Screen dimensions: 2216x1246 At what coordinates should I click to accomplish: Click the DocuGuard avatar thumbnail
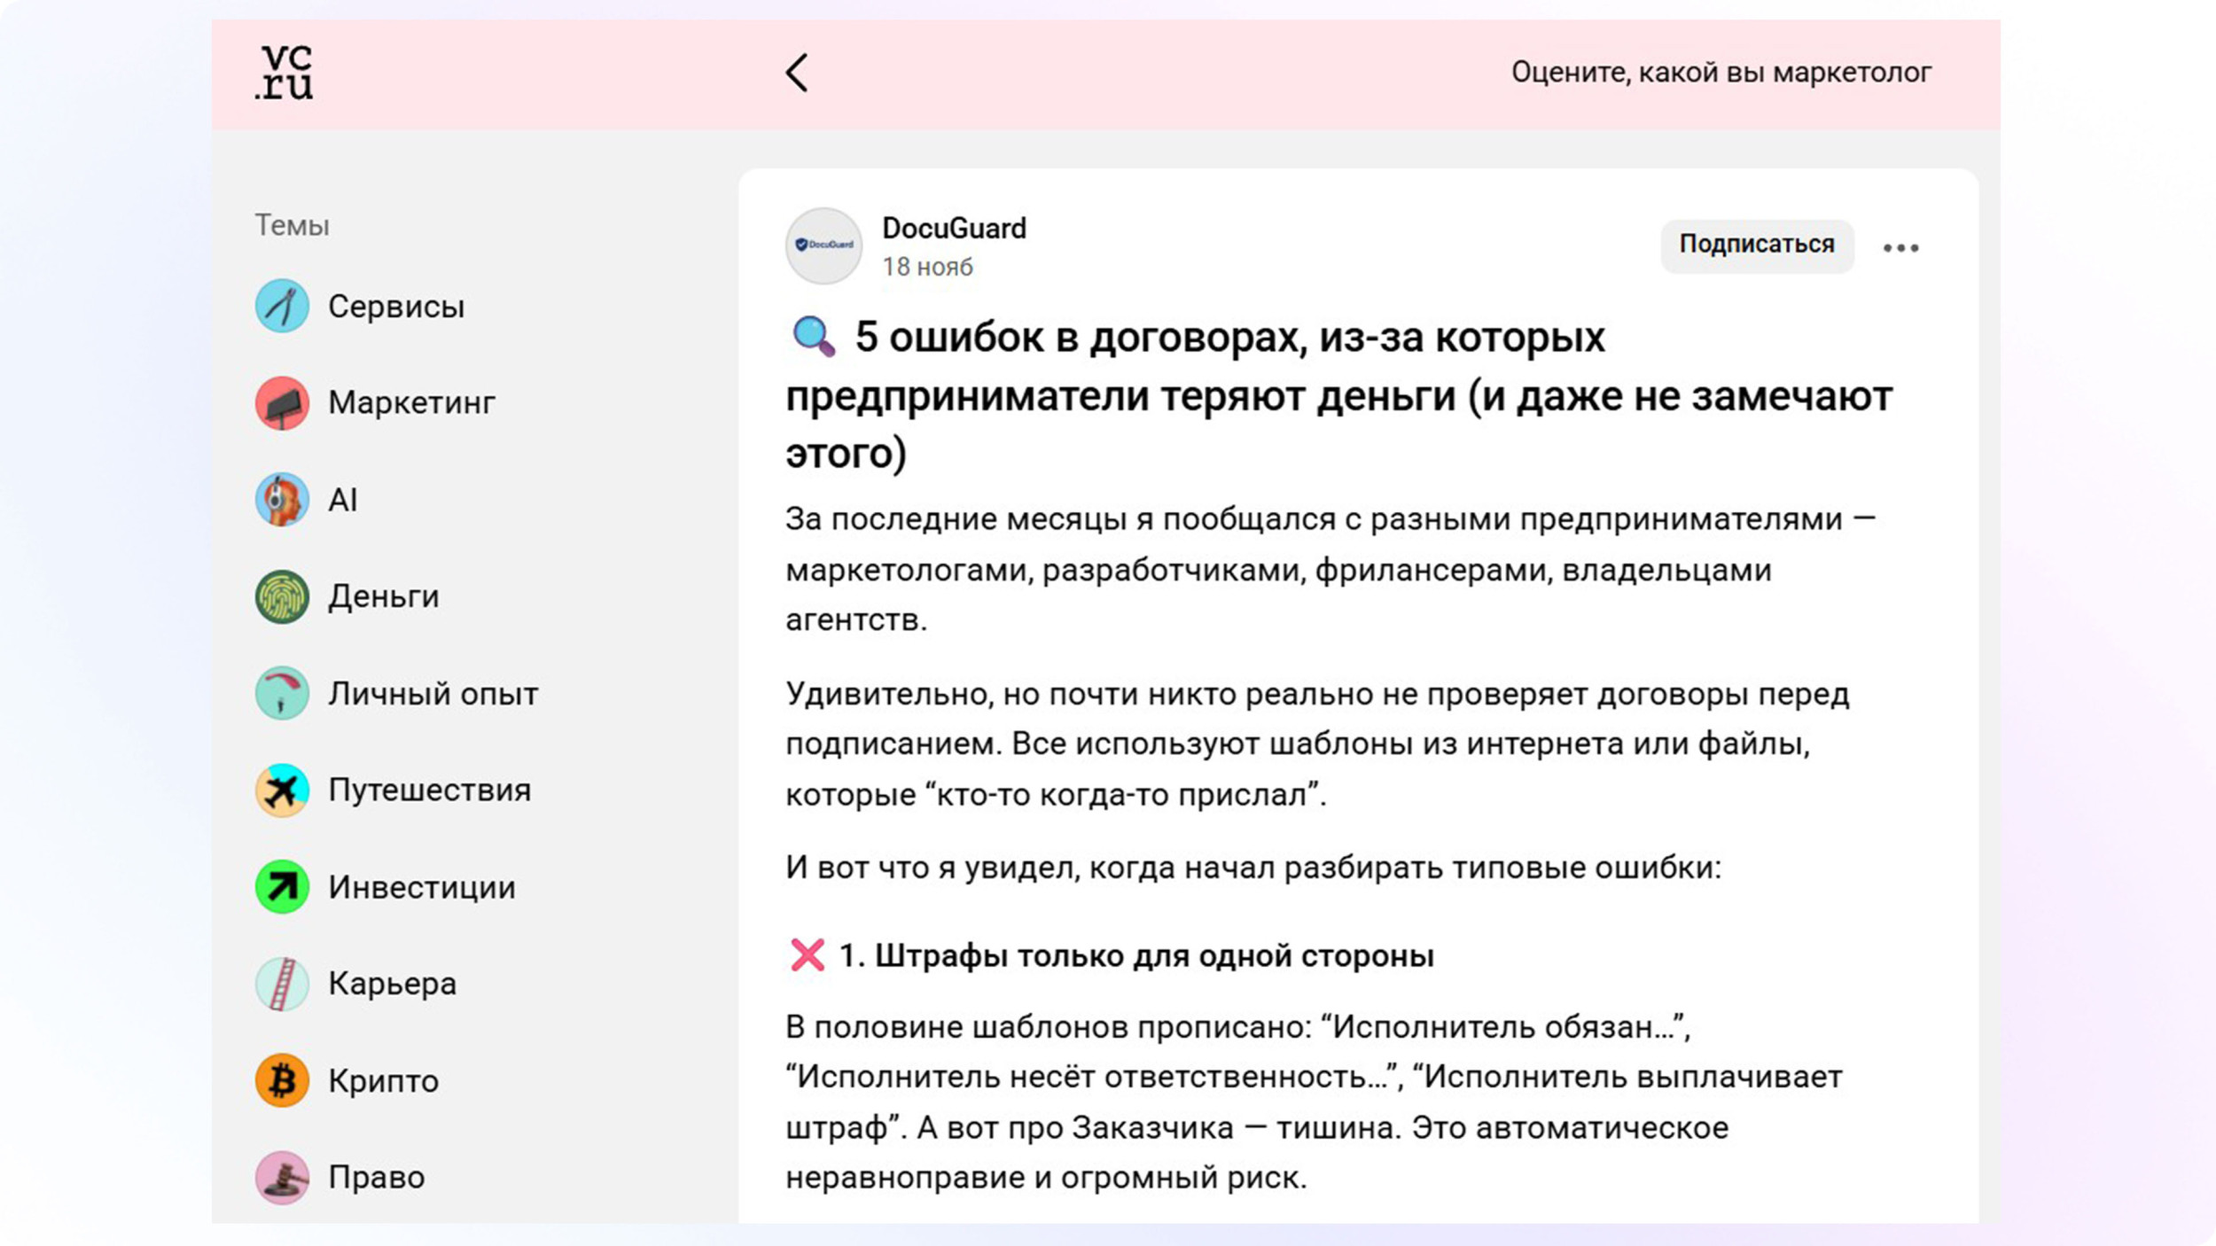823,245
